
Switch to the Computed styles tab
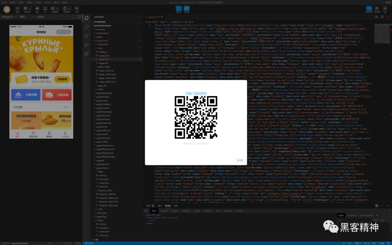point(351,215)
